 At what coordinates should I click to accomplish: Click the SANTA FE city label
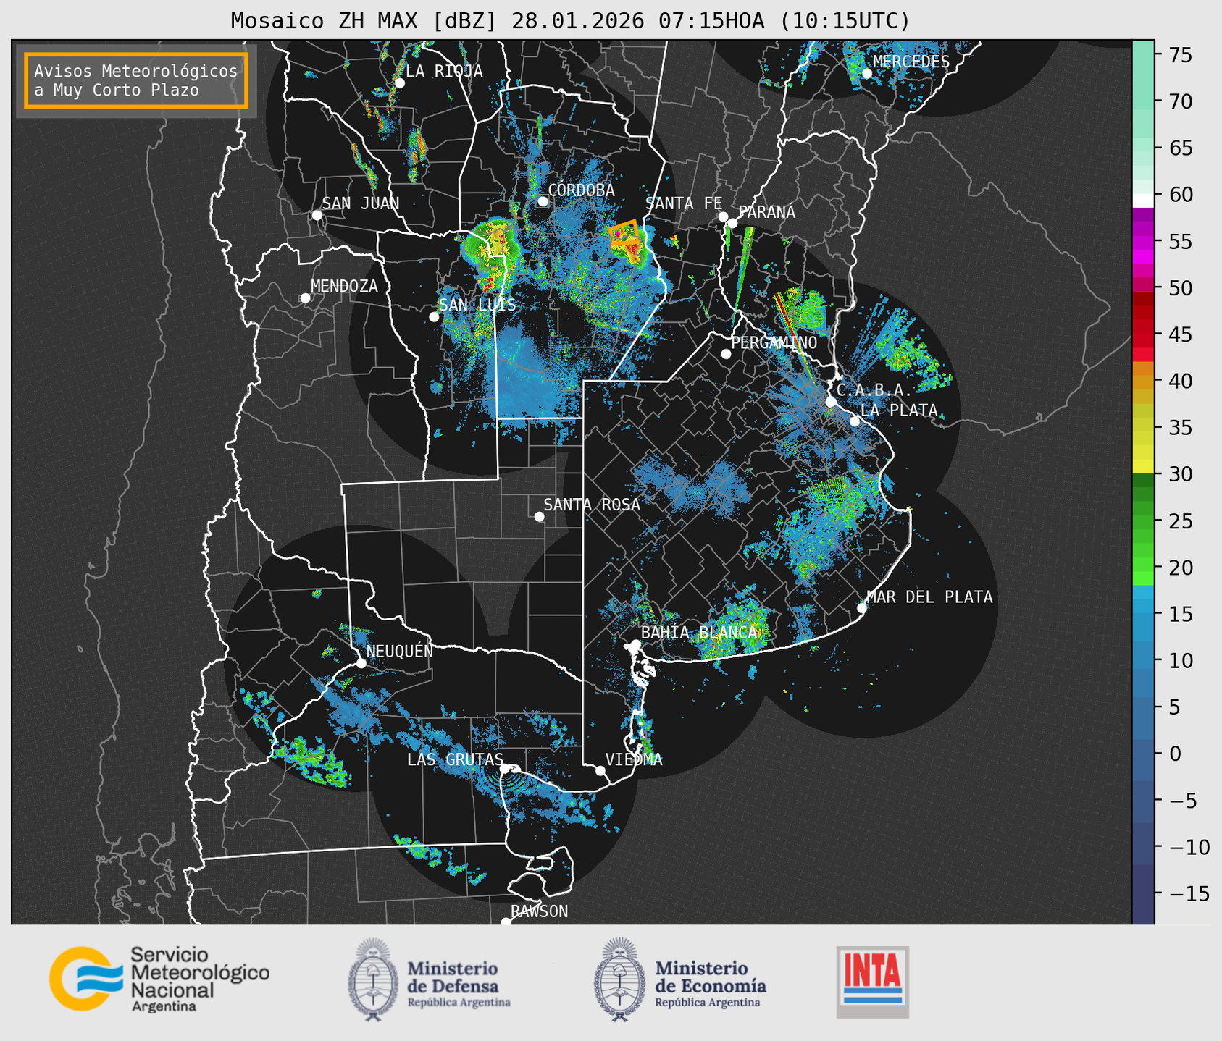685,203
